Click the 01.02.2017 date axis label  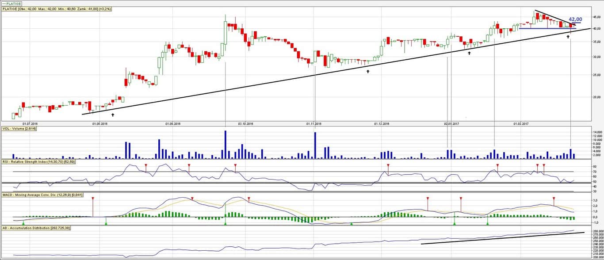click(x=520, y=124)
